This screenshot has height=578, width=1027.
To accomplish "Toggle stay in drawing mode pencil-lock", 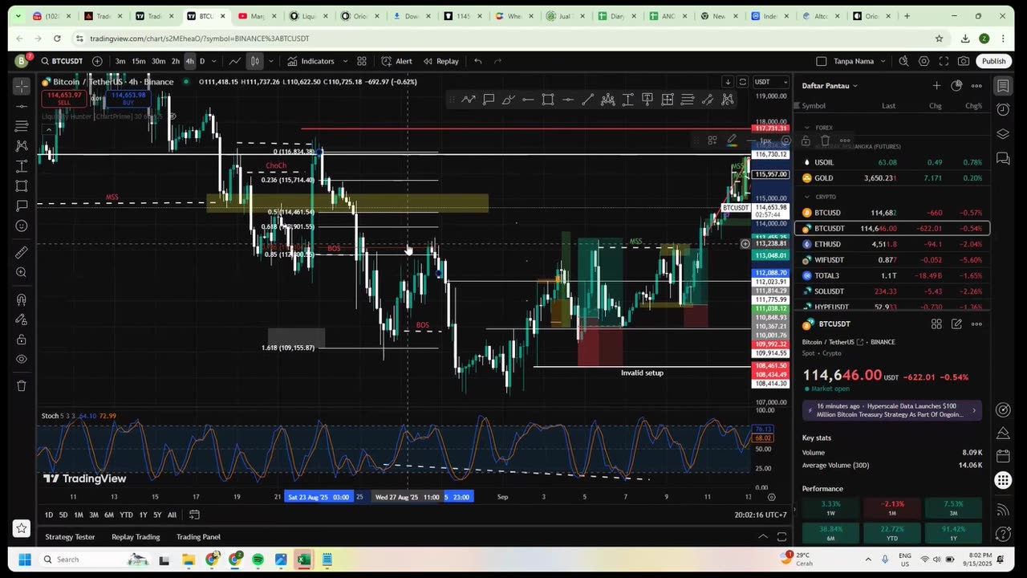I will point(22,320).
